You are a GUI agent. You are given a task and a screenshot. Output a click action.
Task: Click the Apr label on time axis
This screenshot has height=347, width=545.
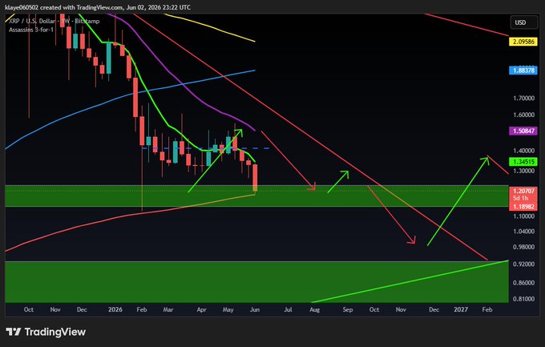click(x=202, y=310)
